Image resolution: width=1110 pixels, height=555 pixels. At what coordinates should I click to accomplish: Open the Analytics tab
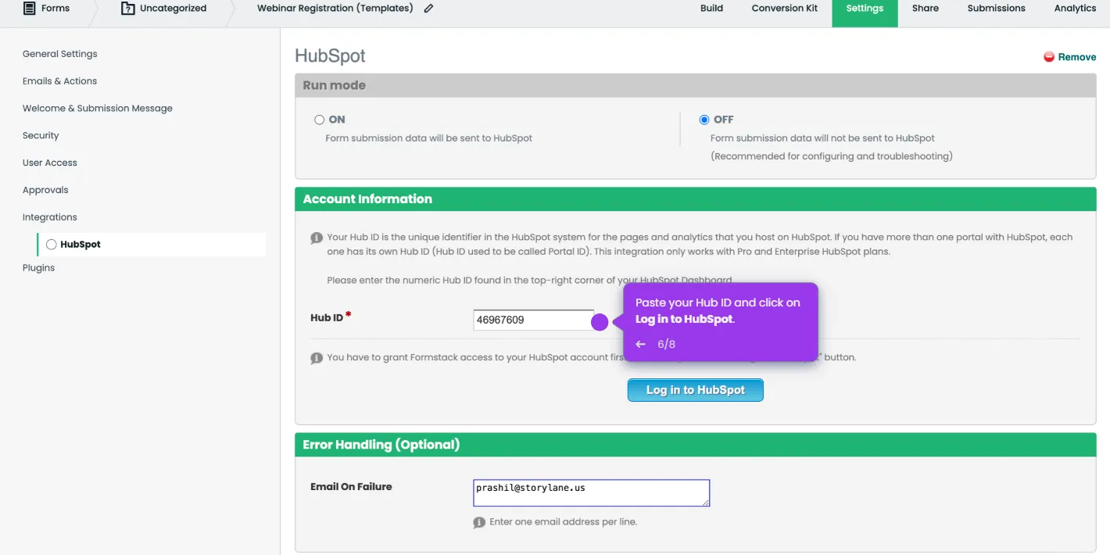[1076, 8]
